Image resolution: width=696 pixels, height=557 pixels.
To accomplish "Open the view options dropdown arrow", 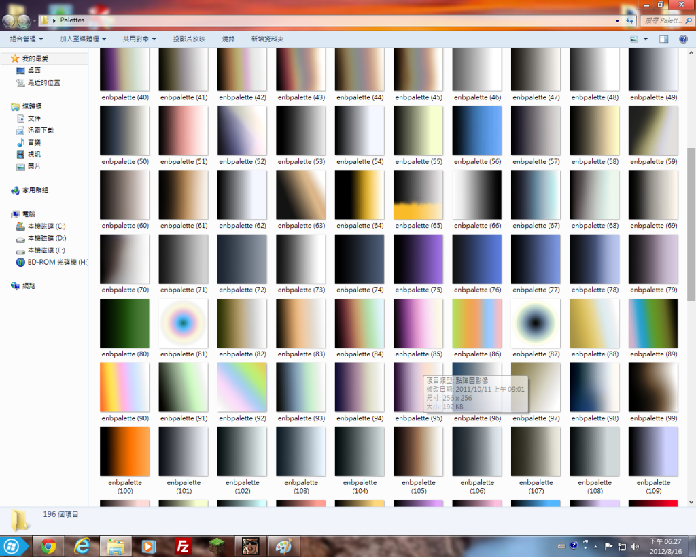I will (645, 39).
